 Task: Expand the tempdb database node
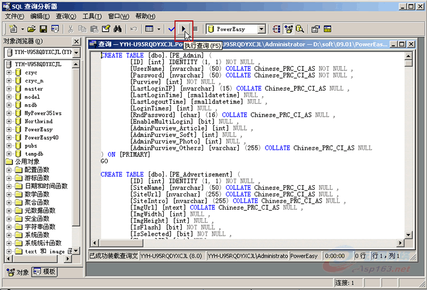[x=9, y=154]
